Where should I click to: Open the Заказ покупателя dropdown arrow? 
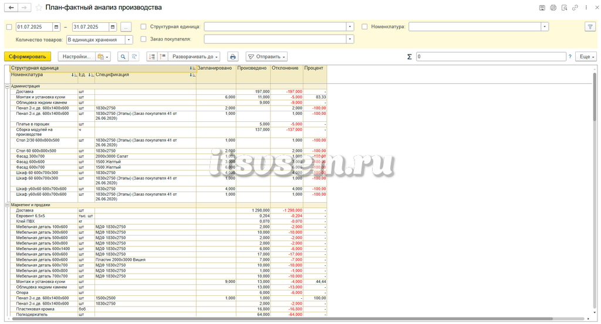point(350,39)
